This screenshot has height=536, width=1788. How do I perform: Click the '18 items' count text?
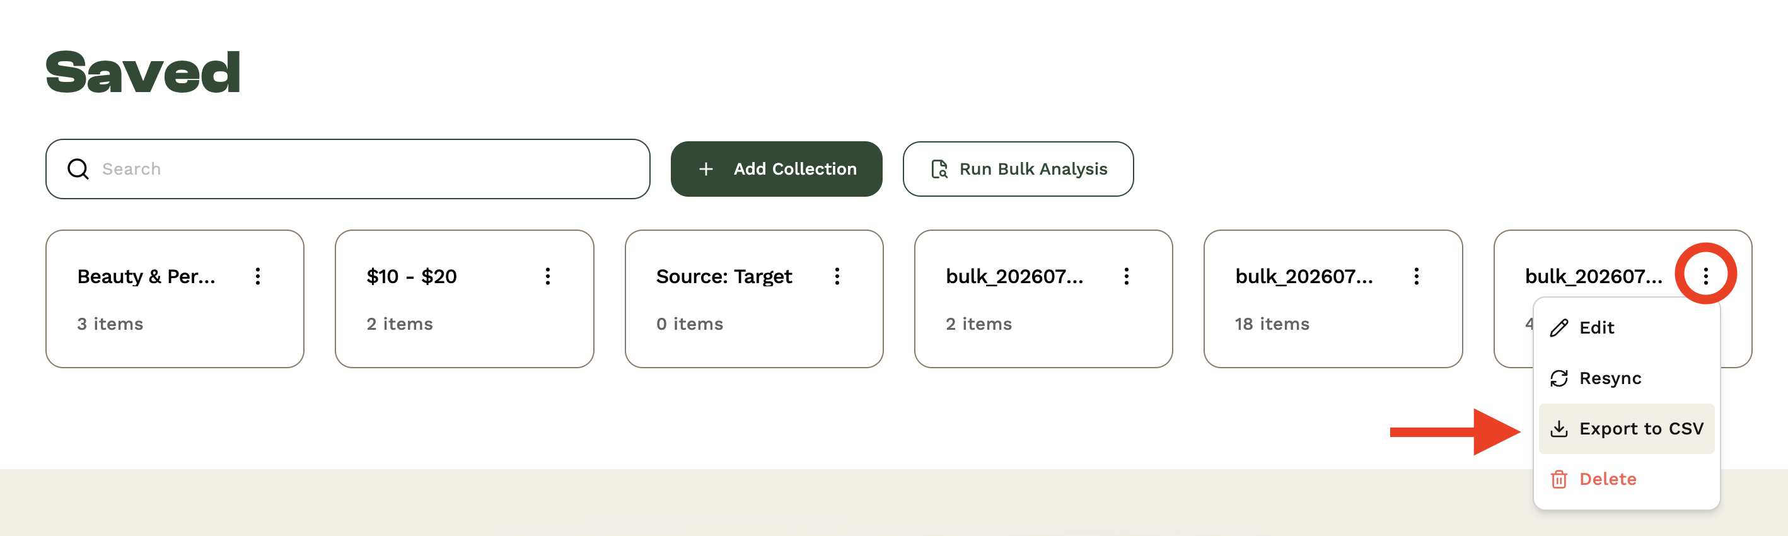tap(1272, 324)
